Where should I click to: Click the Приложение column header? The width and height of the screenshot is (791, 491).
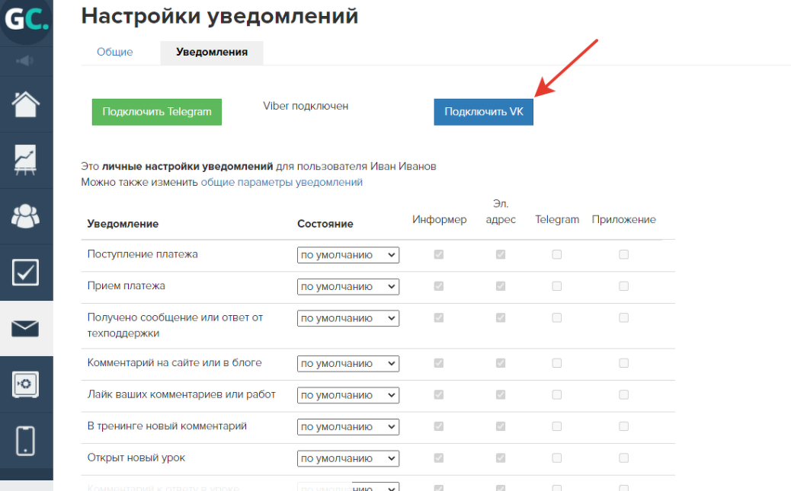(x=624, y=220)
